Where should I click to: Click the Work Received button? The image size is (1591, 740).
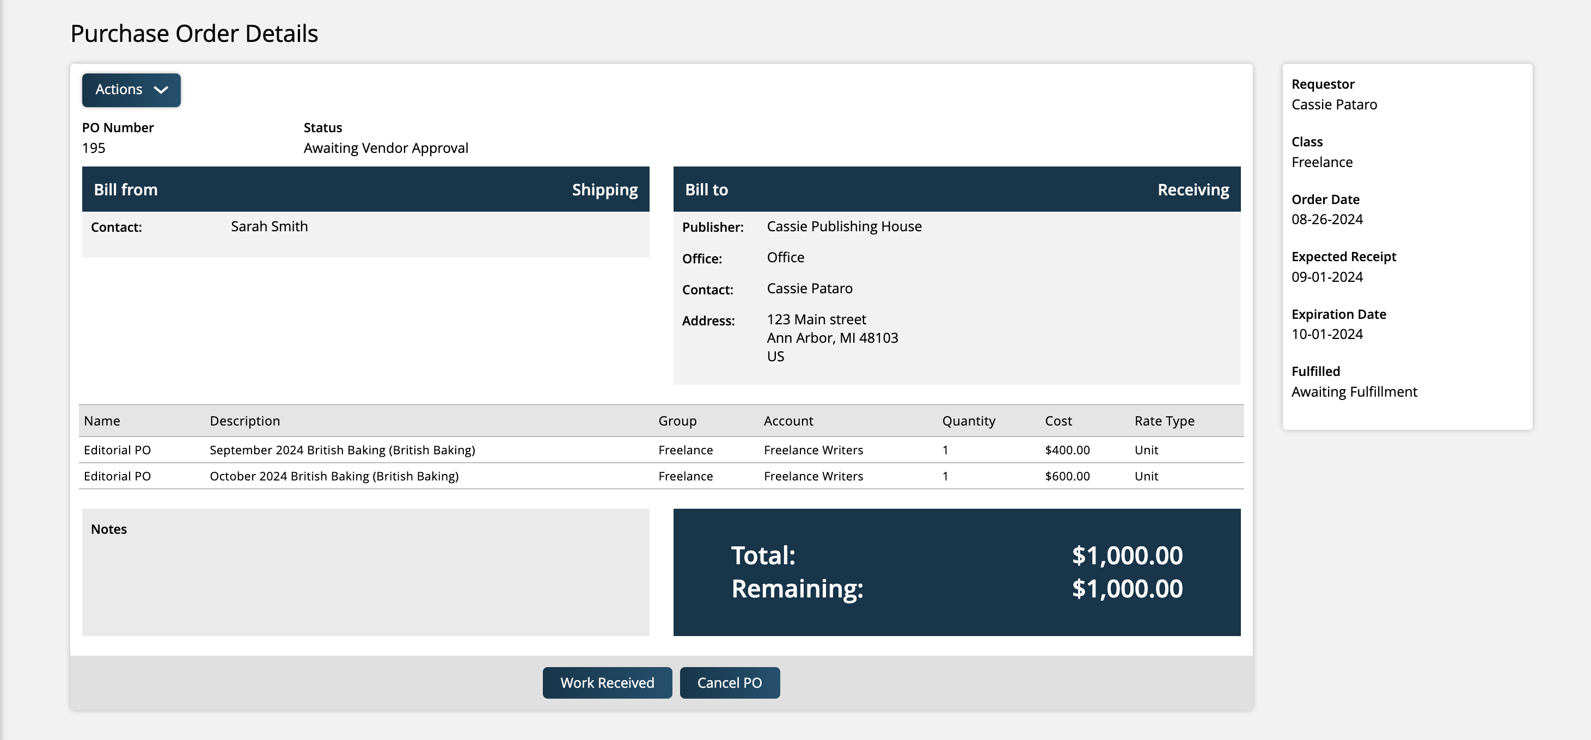tap(607, 683)
